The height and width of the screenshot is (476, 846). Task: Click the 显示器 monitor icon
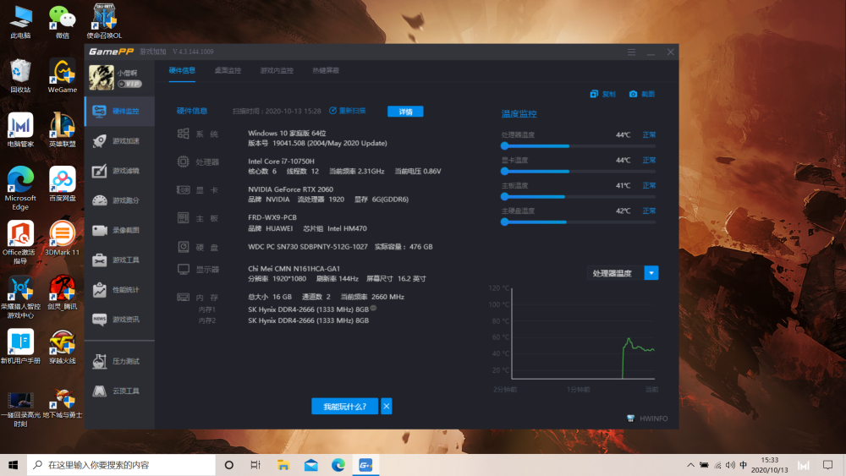[x=184, y=269]
